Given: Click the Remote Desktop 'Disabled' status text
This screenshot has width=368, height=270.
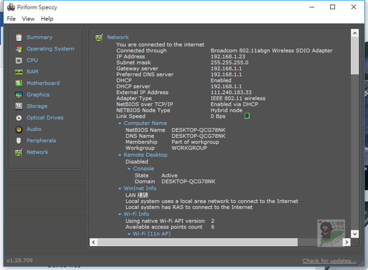Looking at the screenshot, I should 137,162.
